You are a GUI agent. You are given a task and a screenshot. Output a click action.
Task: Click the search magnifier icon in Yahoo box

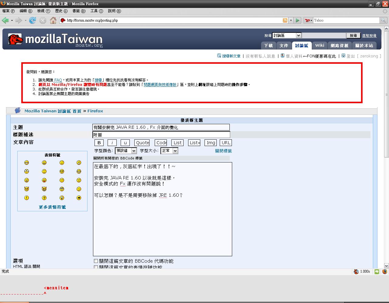pyautogui.click(x=384, y=20)
